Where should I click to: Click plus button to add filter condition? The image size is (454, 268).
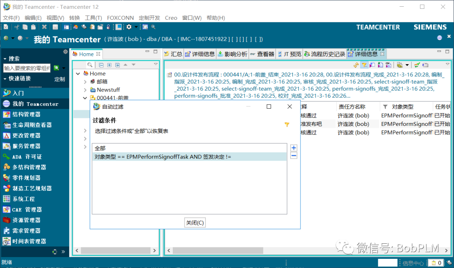[293, 148]
